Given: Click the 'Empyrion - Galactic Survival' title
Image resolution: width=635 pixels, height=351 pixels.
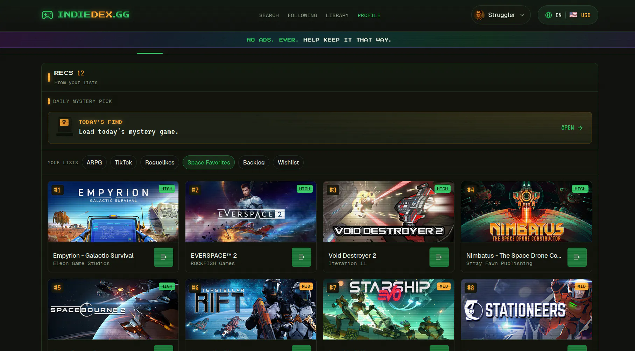Looking at the screenshot, I should coord(93,256).
